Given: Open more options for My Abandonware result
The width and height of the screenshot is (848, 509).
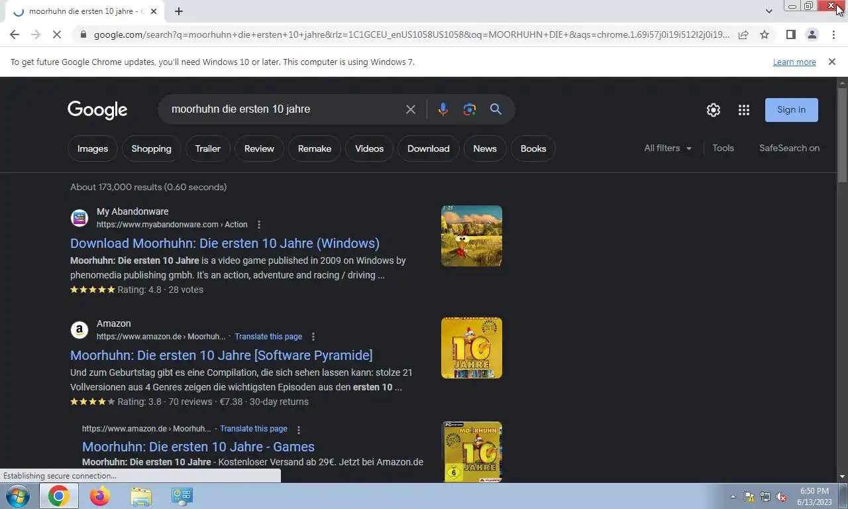Looking at the screenshot, I should click(259, 225).
